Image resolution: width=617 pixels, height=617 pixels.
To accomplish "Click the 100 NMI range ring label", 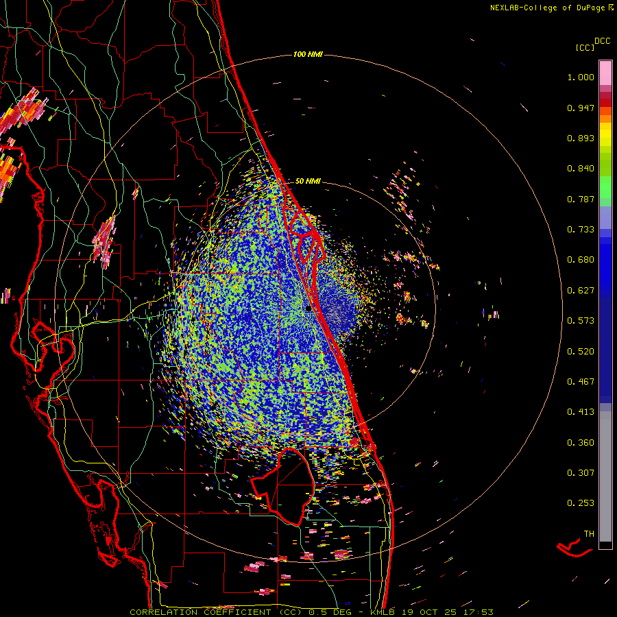I will tap(308, 54).
